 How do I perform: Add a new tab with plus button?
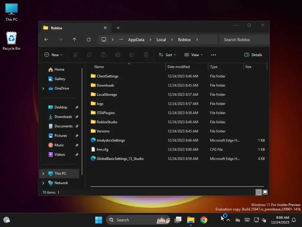[118, 28]
